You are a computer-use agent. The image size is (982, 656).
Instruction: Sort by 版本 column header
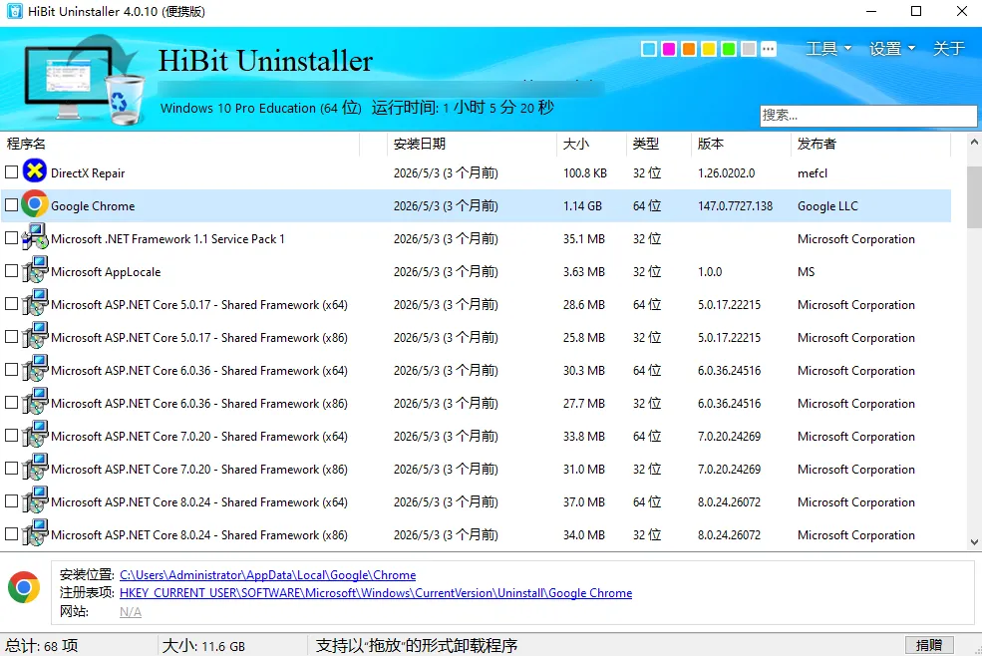[742, 144]
